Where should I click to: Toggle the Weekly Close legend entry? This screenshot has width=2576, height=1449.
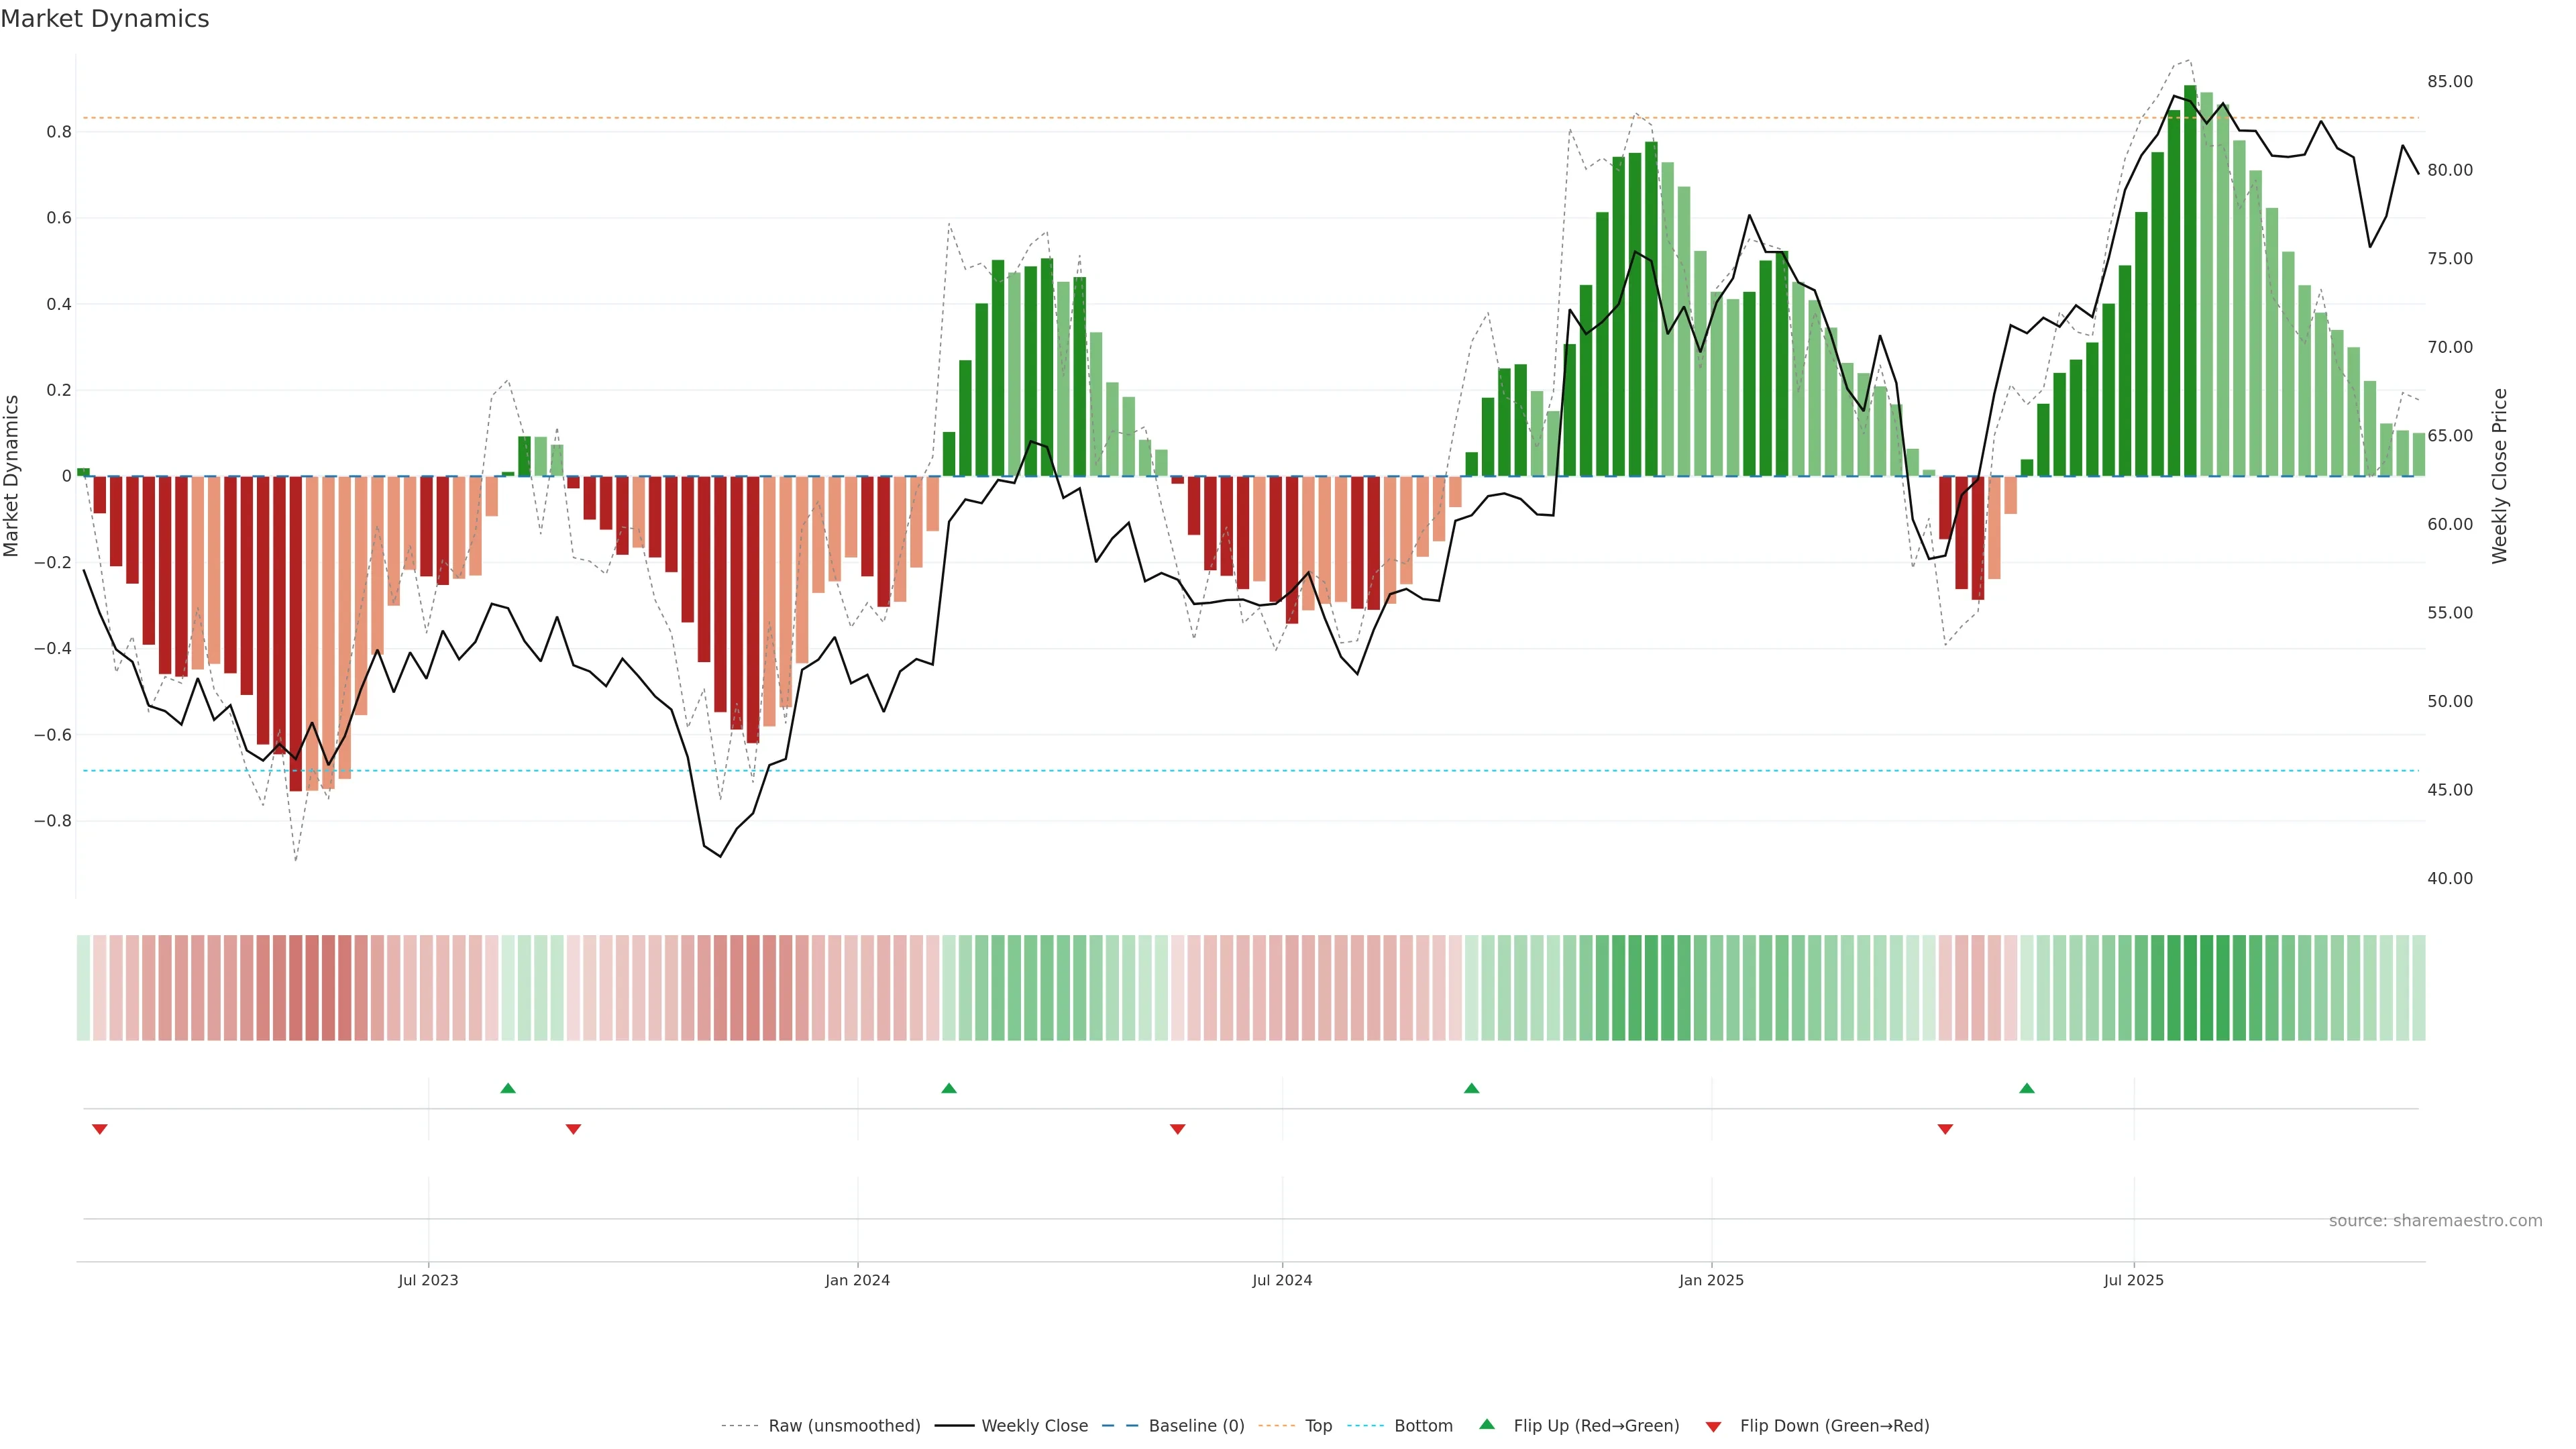tap(1034, 1426)
